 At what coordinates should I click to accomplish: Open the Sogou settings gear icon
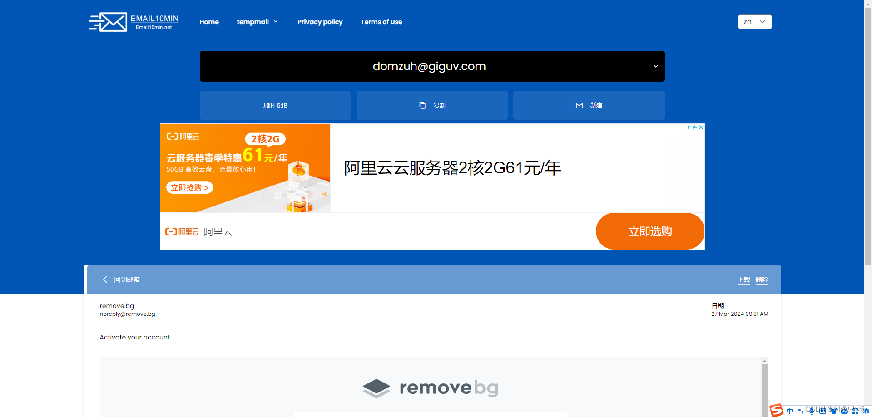click(x=866, y=411)
